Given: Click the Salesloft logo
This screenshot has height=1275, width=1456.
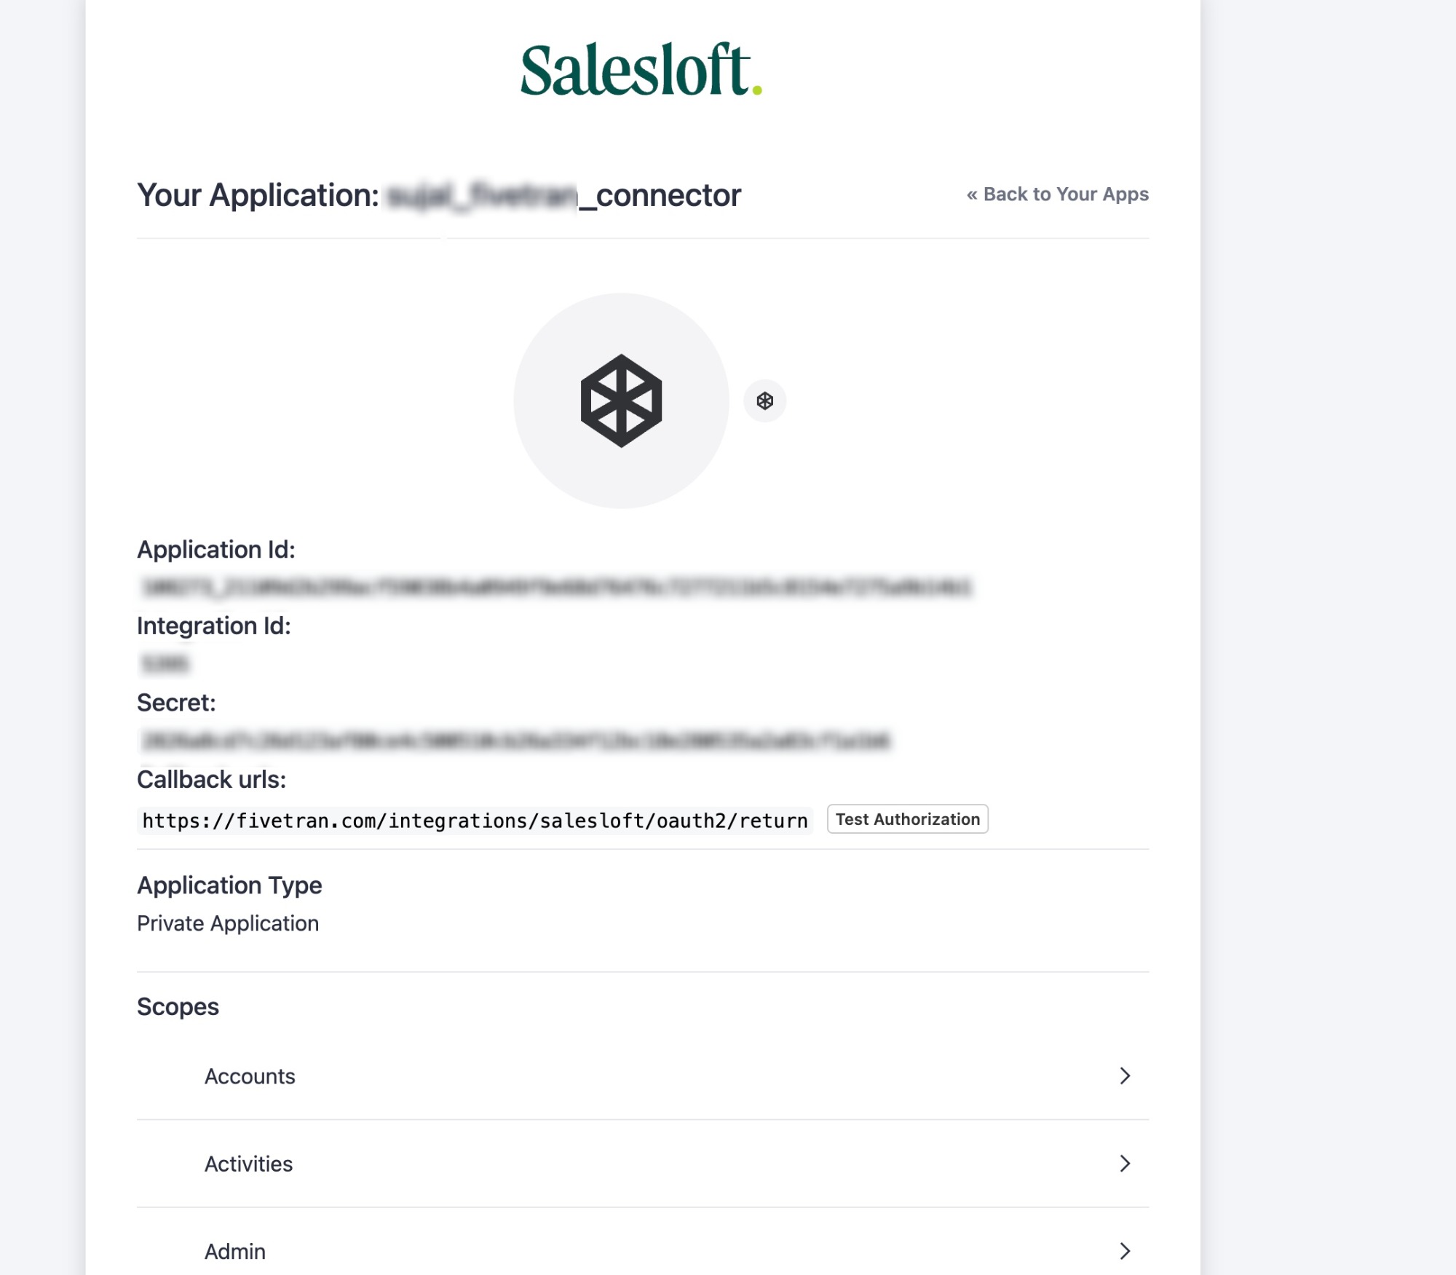Looking at the screenshot, I should 641,70.
